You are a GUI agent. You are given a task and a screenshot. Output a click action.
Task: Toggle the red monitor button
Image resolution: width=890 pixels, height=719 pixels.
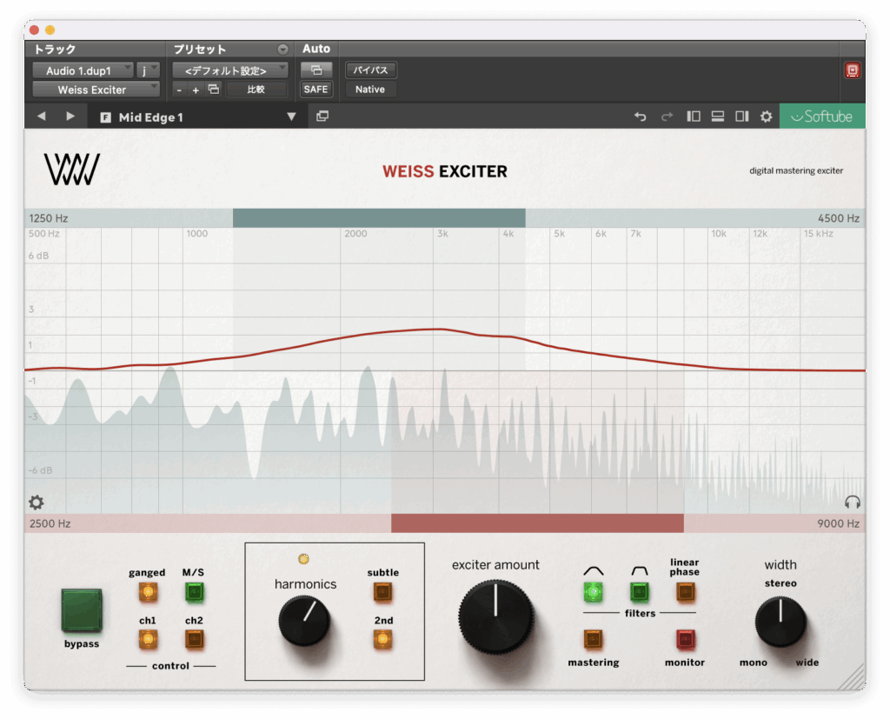(x=685, y=640)
